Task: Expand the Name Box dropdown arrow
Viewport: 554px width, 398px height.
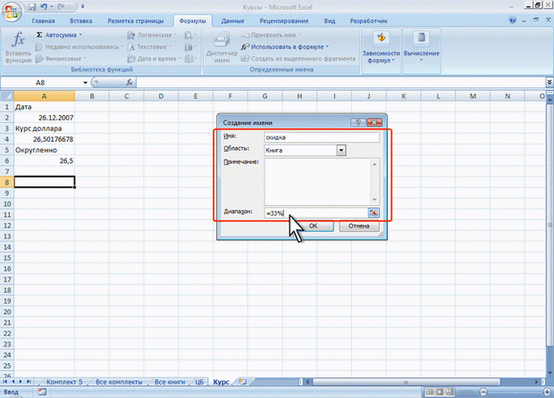Action: 84,82
